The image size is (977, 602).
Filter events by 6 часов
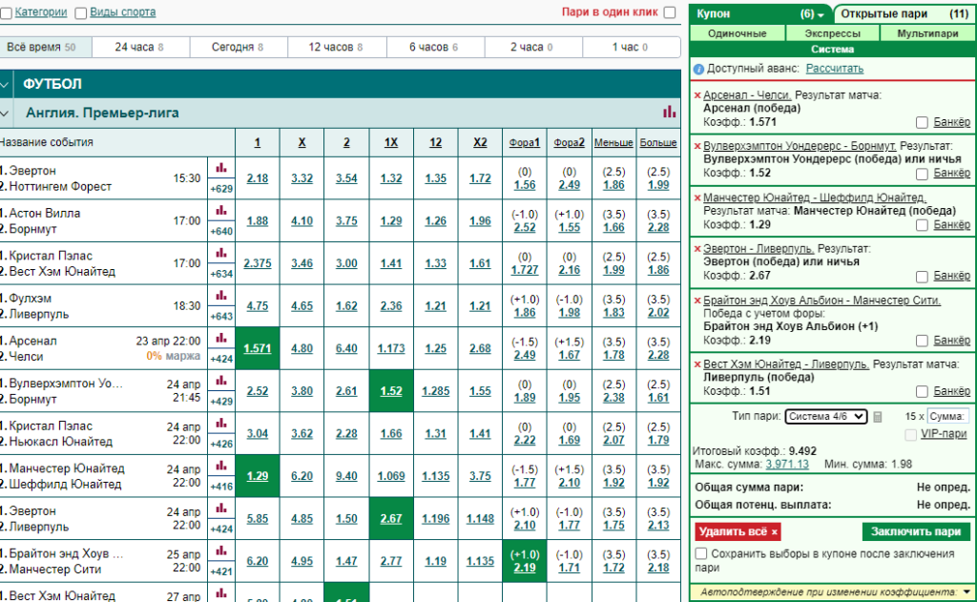click(x=435, y=47)
